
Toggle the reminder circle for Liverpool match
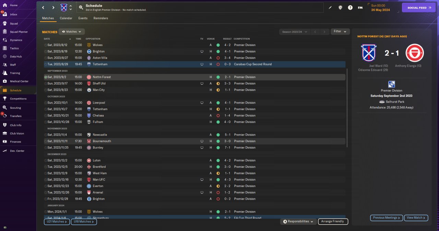point(46,103)
